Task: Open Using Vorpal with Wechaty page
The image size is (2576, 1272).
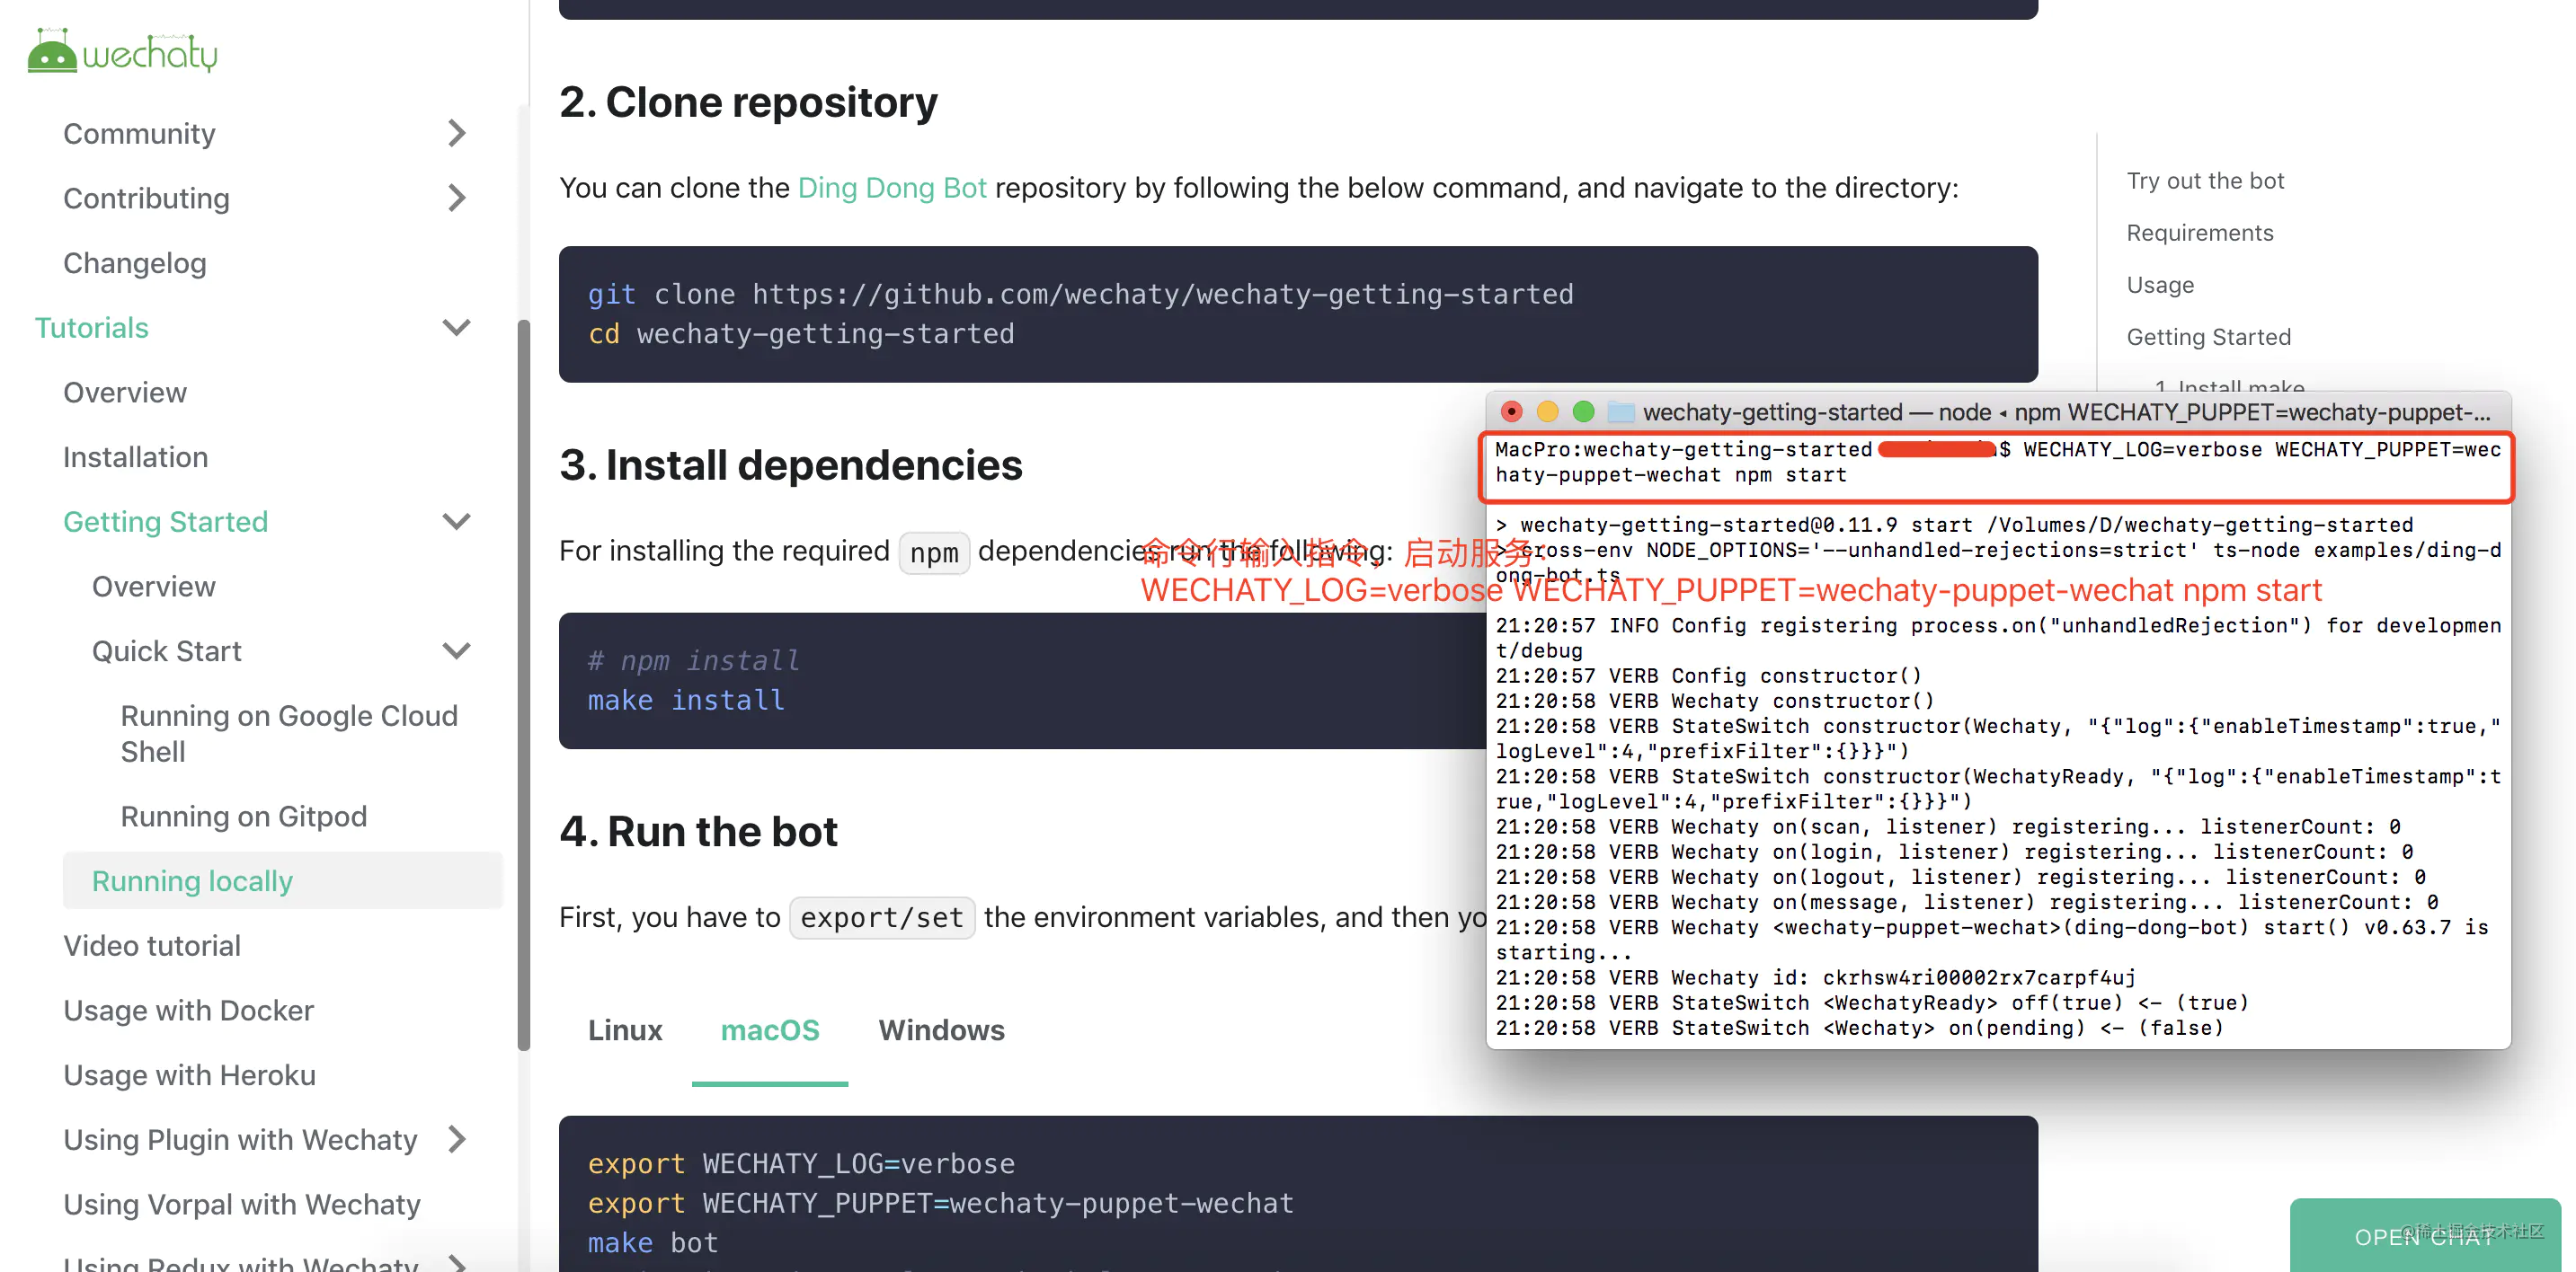Action: [x=242, y=1204]
